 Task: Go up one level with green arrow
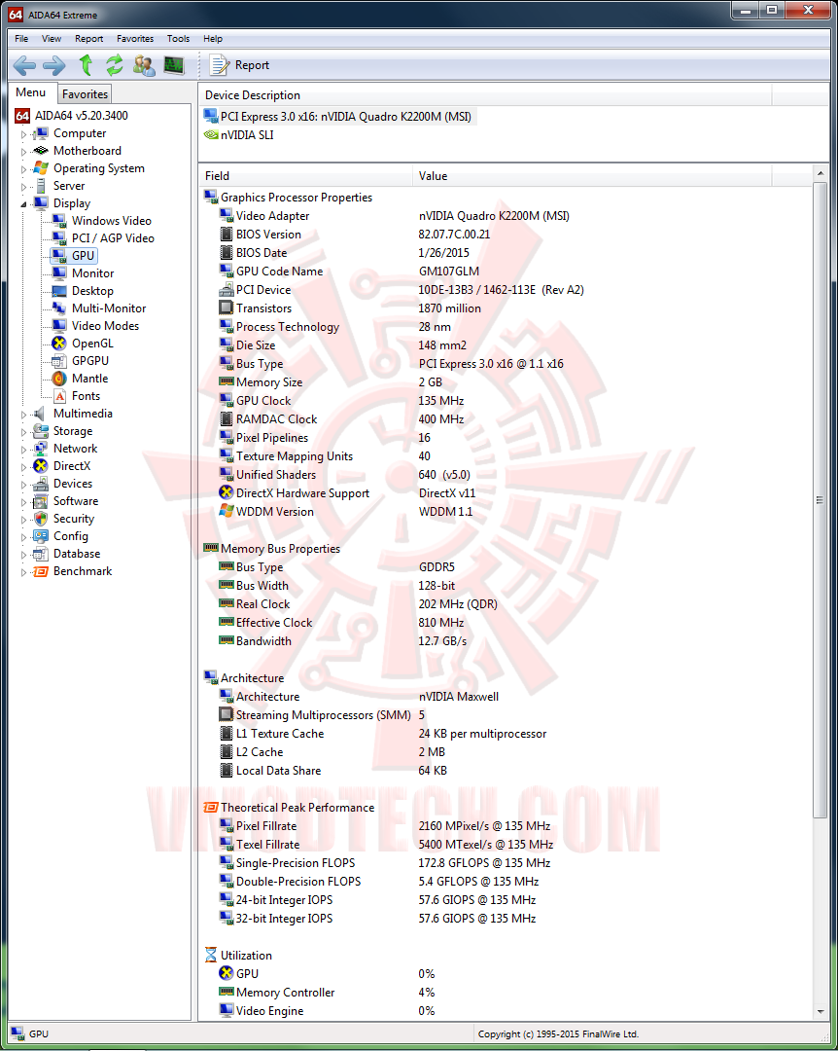coord(86,65)
